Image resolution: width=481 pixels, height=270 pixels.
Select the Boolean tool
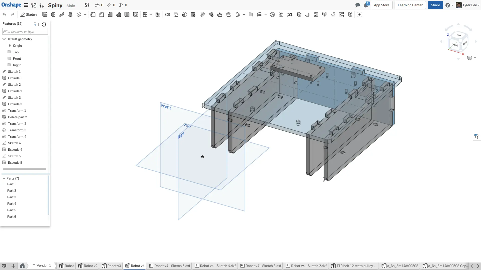168,14
